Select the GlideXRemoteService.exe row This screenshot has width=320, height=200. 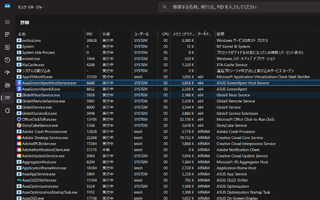point(168,101)
